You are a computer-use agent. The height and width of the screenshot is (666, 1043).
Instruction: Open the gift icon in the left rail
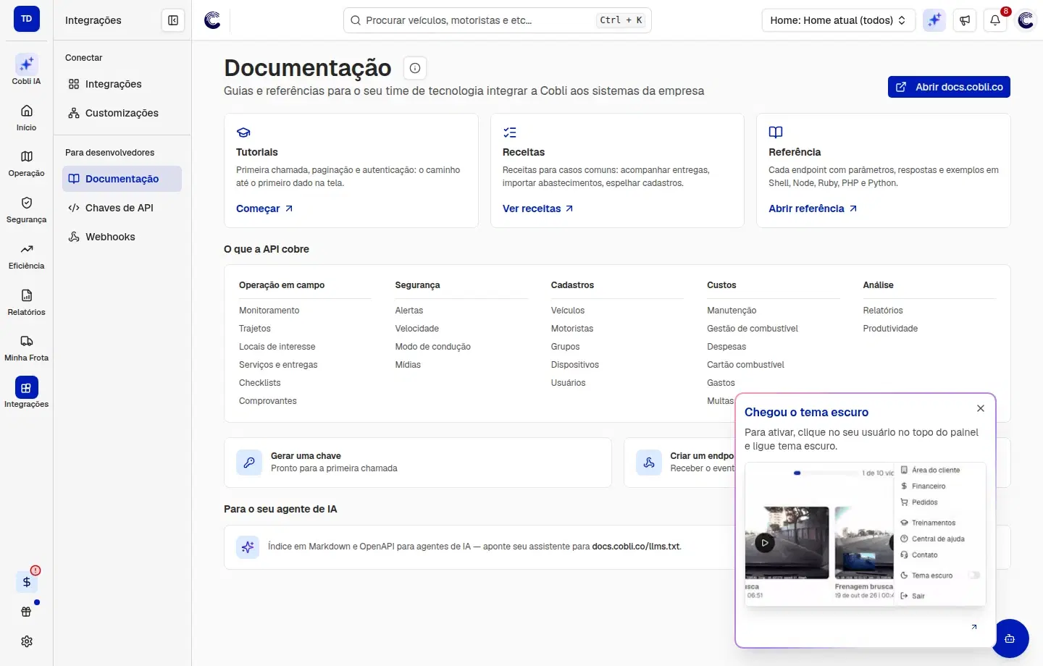click(x=27, y=612)
